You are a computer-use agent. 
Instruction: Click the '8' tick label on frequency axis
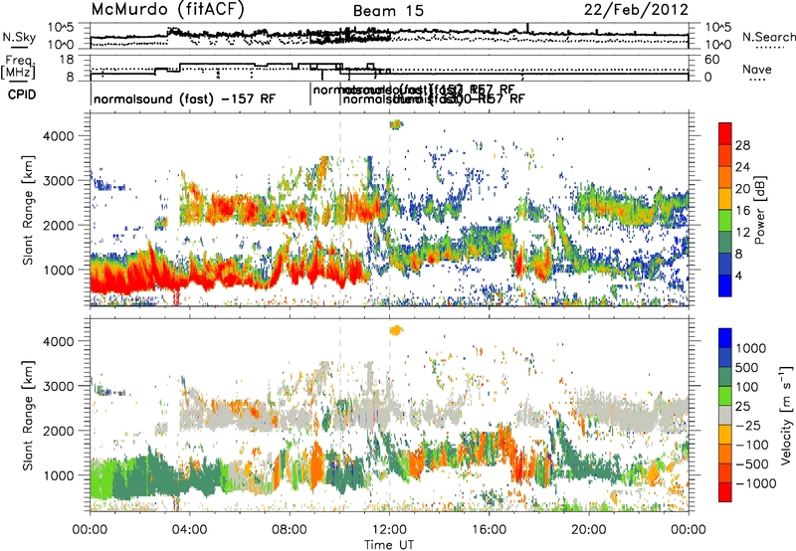pyautogui.click(x=70, y=78)
